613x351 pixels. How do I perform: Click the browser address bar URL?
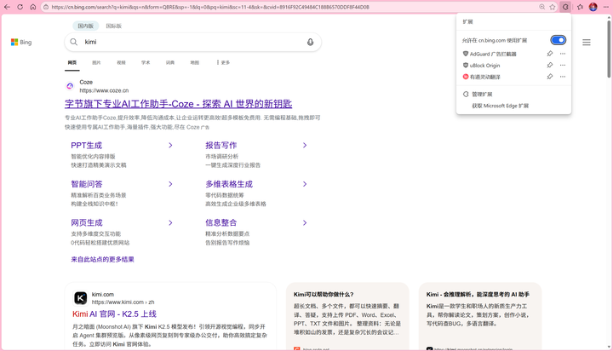(210, 7)
